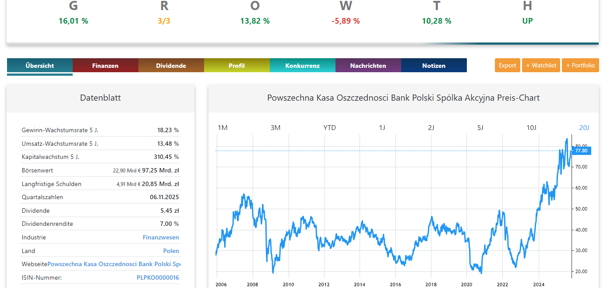Viewport: 607px width, 288px height.
Task: Select the Profil tab
Action: coord(236,65)
